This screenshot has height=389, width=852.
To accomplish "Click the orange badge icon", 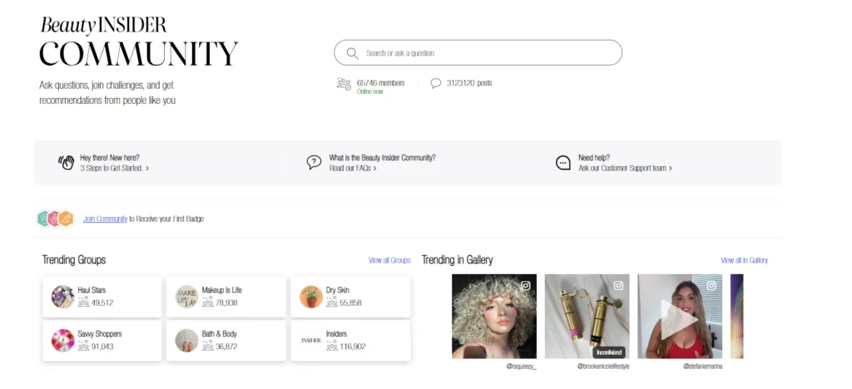I will point(67,219).
